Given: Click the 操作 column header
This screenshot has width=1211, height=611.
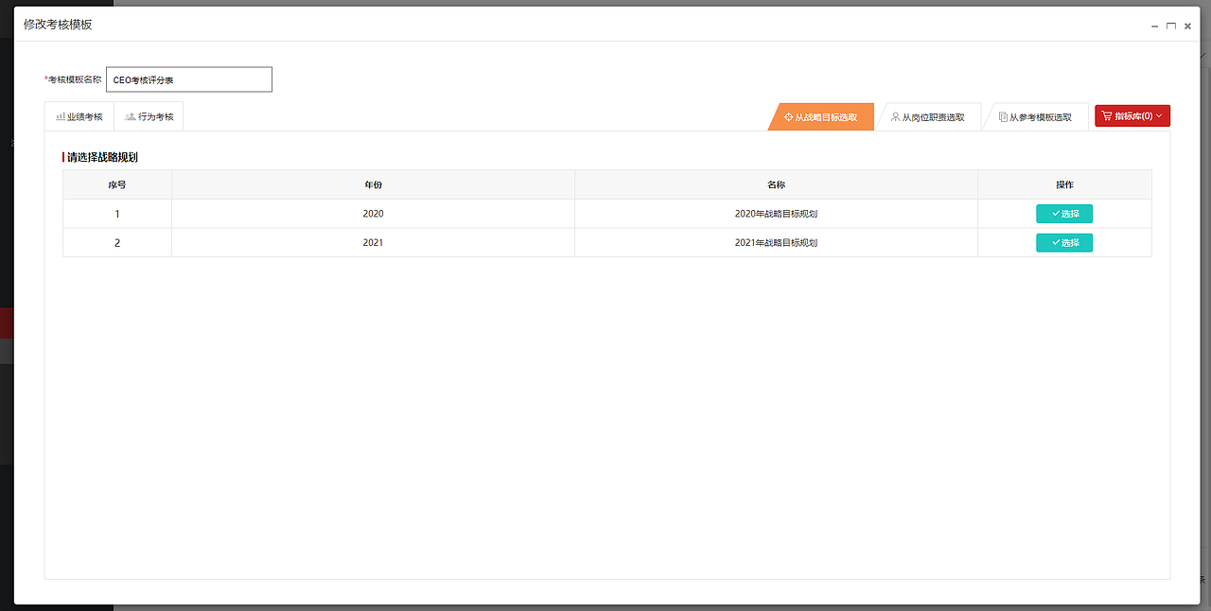Looking at the screenshot, I should pos(1064,184).
